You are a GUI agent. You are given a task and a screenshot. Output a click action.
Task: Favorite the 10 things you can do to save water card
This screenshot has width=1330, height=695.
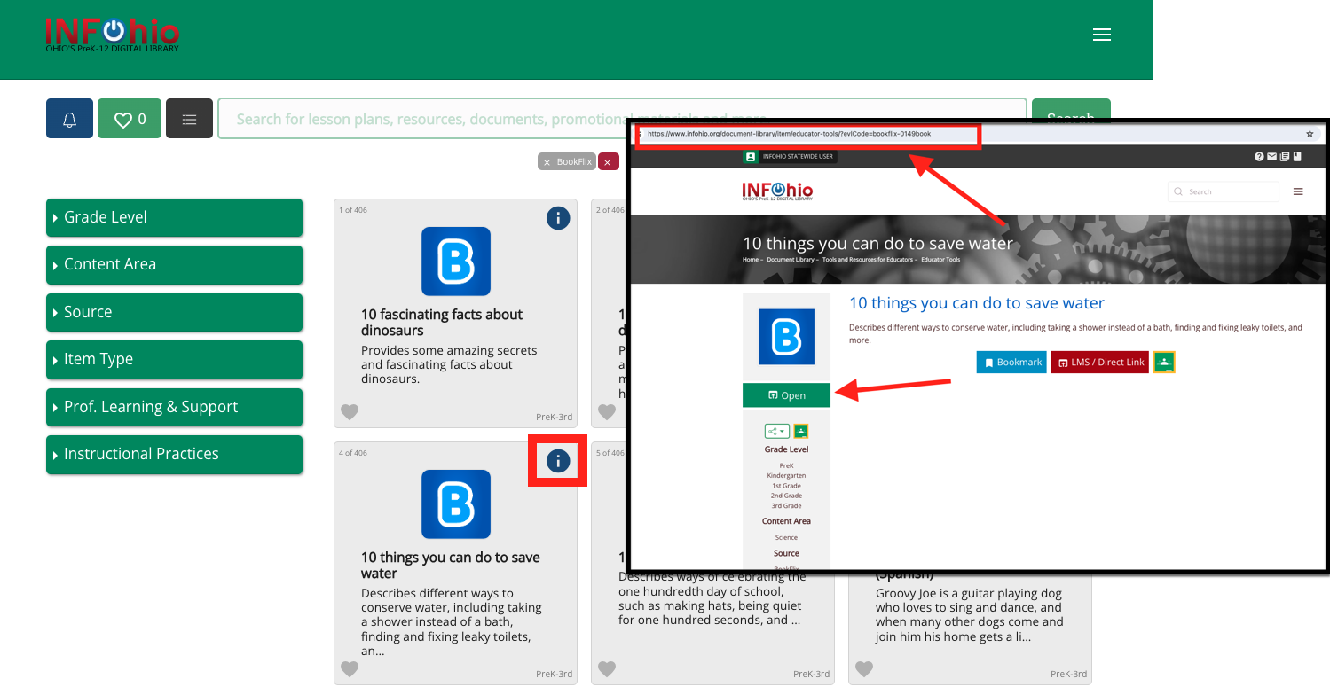click(350, 669)
